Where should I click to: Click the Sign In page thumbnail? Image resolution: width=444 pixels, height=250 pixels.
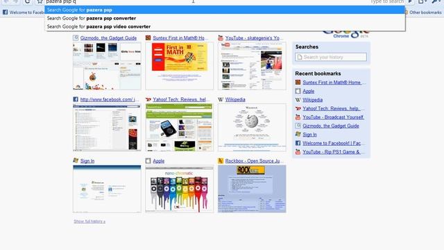coord(107,189)
